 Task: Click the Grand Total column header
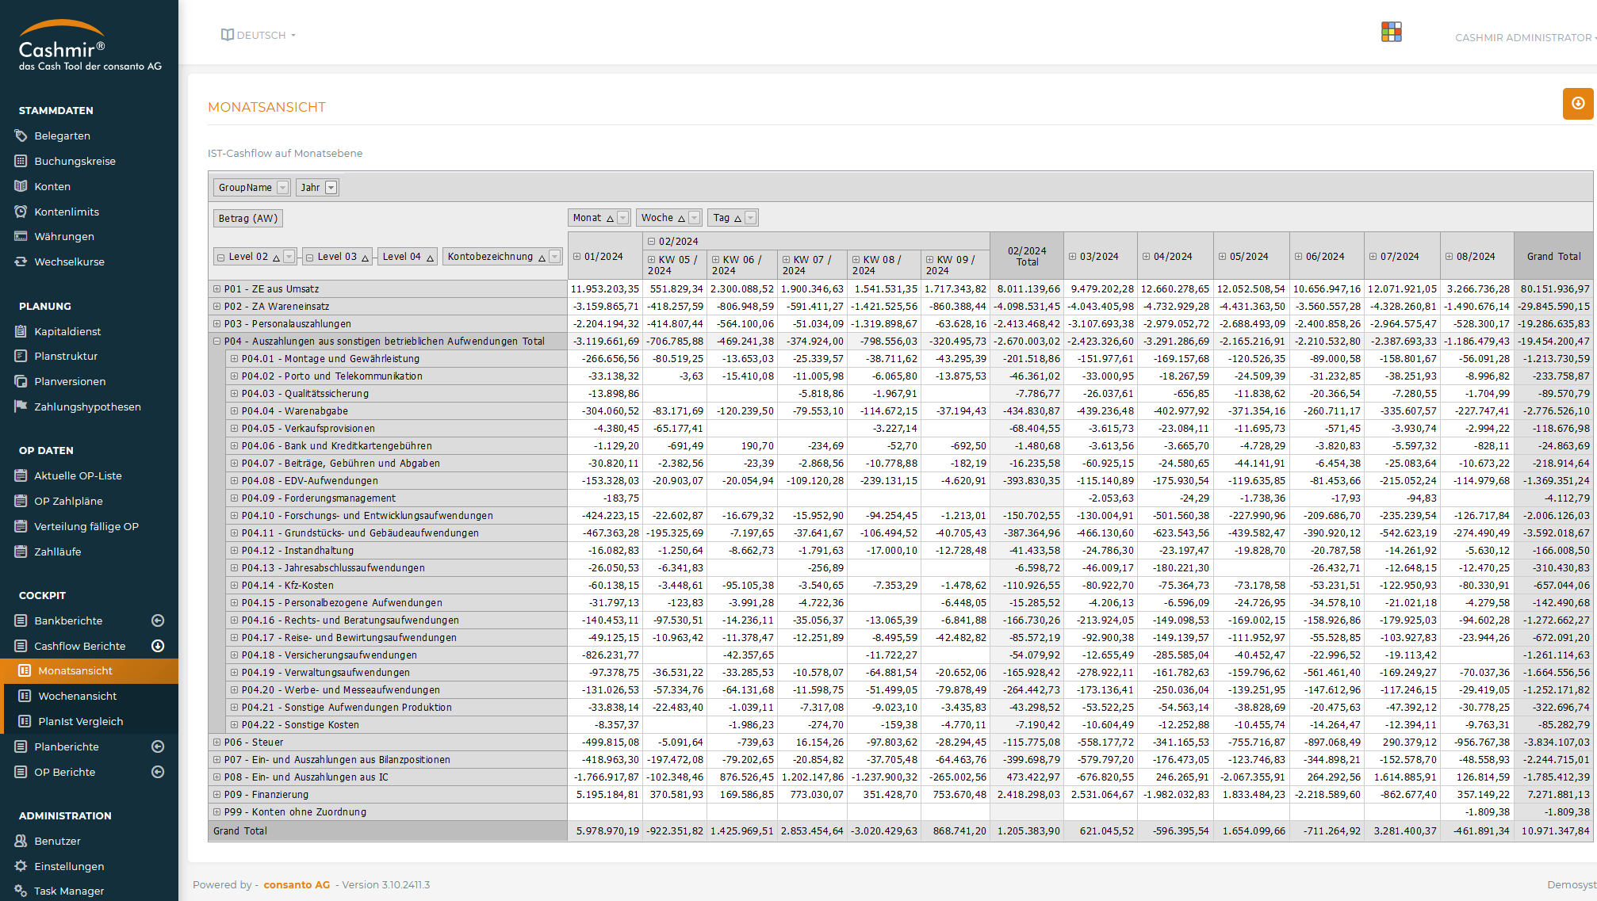point(1553,257)
